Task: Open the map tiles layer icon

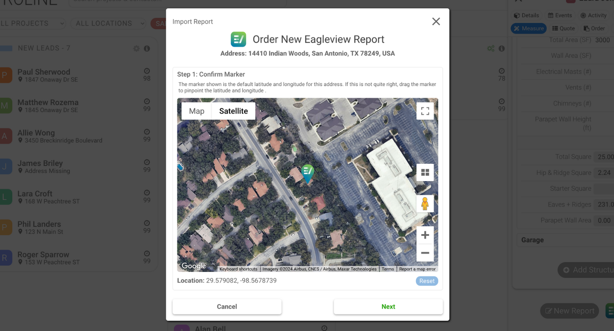Action: click(425, 172)
